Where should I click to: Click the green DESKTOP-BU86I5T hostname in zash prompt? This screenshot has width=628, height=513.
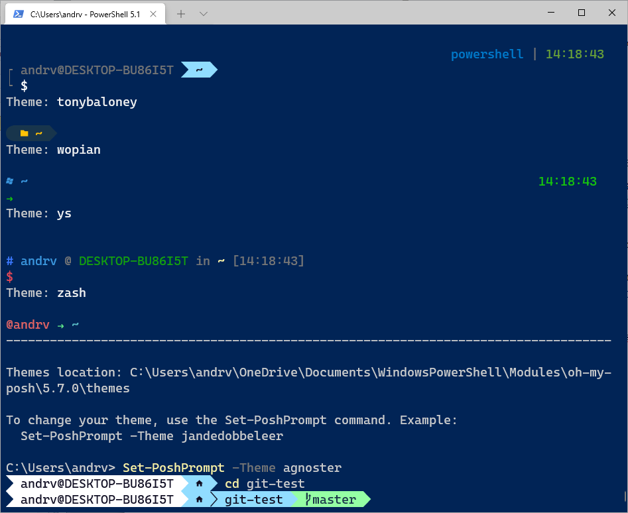[x=133, y=261]
